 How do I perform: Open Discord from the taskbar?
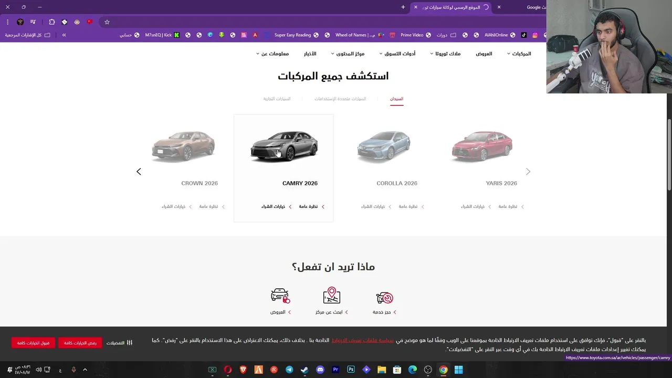tap(320, 370)
